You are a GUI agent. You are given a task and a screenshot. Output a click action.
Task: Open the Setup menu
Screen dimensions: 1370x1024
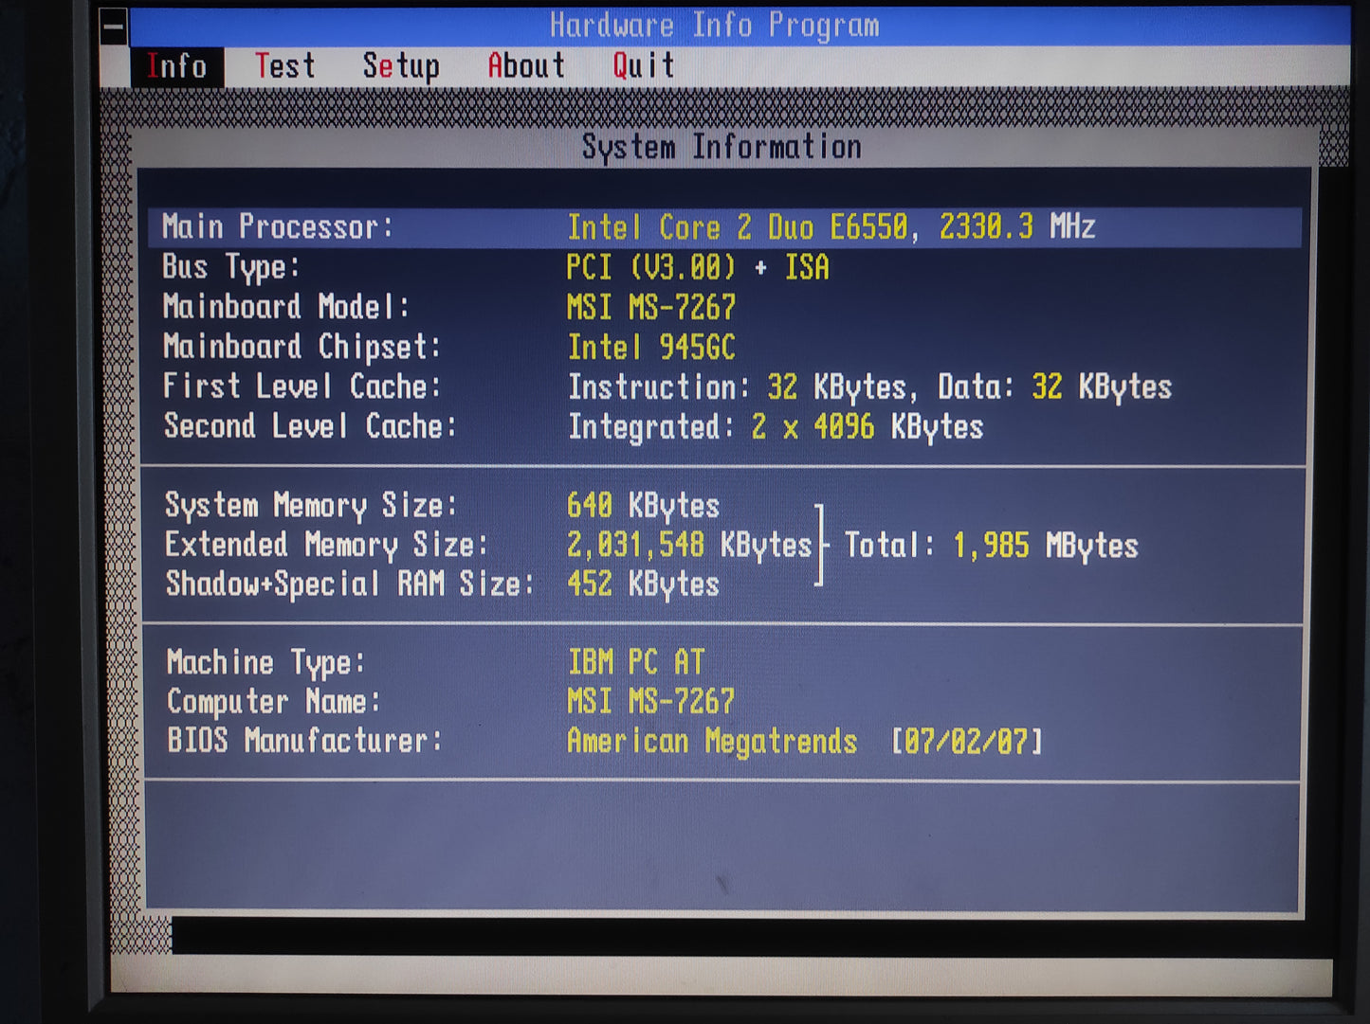(400, 67)
